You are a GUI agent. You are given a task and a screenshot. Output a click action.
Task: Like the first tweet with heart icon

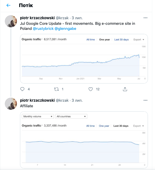[91, 89]
